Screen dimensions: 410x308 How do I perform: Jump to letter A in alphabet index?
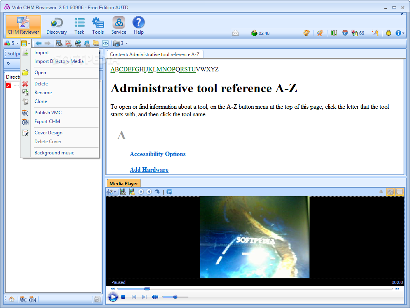point(113,69)
